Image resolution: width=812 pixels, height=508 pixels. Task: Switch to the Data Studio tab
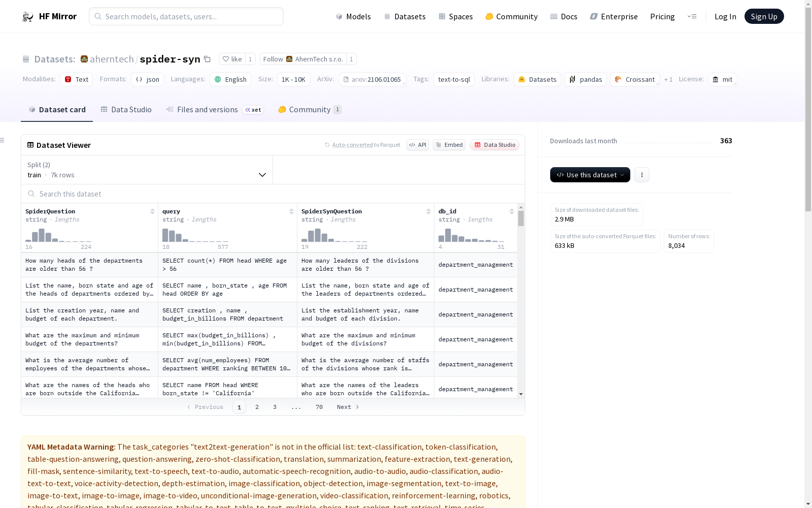click(126, 110)
